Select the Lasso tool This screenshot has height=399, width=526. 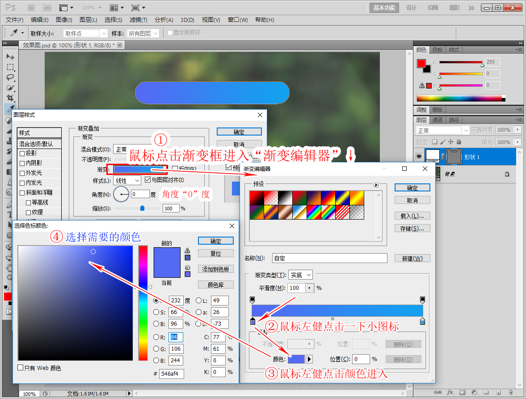(x=10, y=77)
